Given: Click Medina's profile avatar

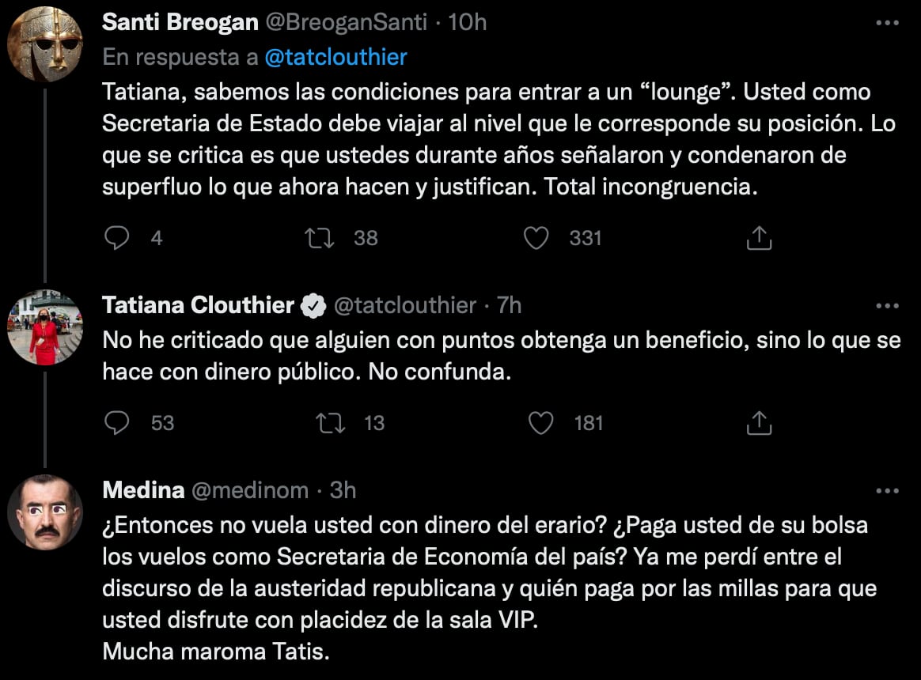Looking at the screenshot, I should (x=45, y=512).
